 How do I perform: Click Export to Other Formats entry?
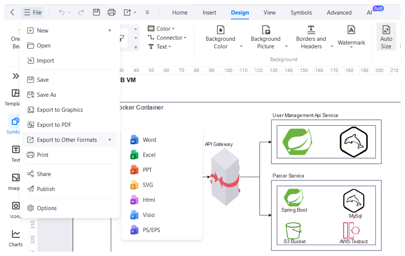(x=70, y=140)
